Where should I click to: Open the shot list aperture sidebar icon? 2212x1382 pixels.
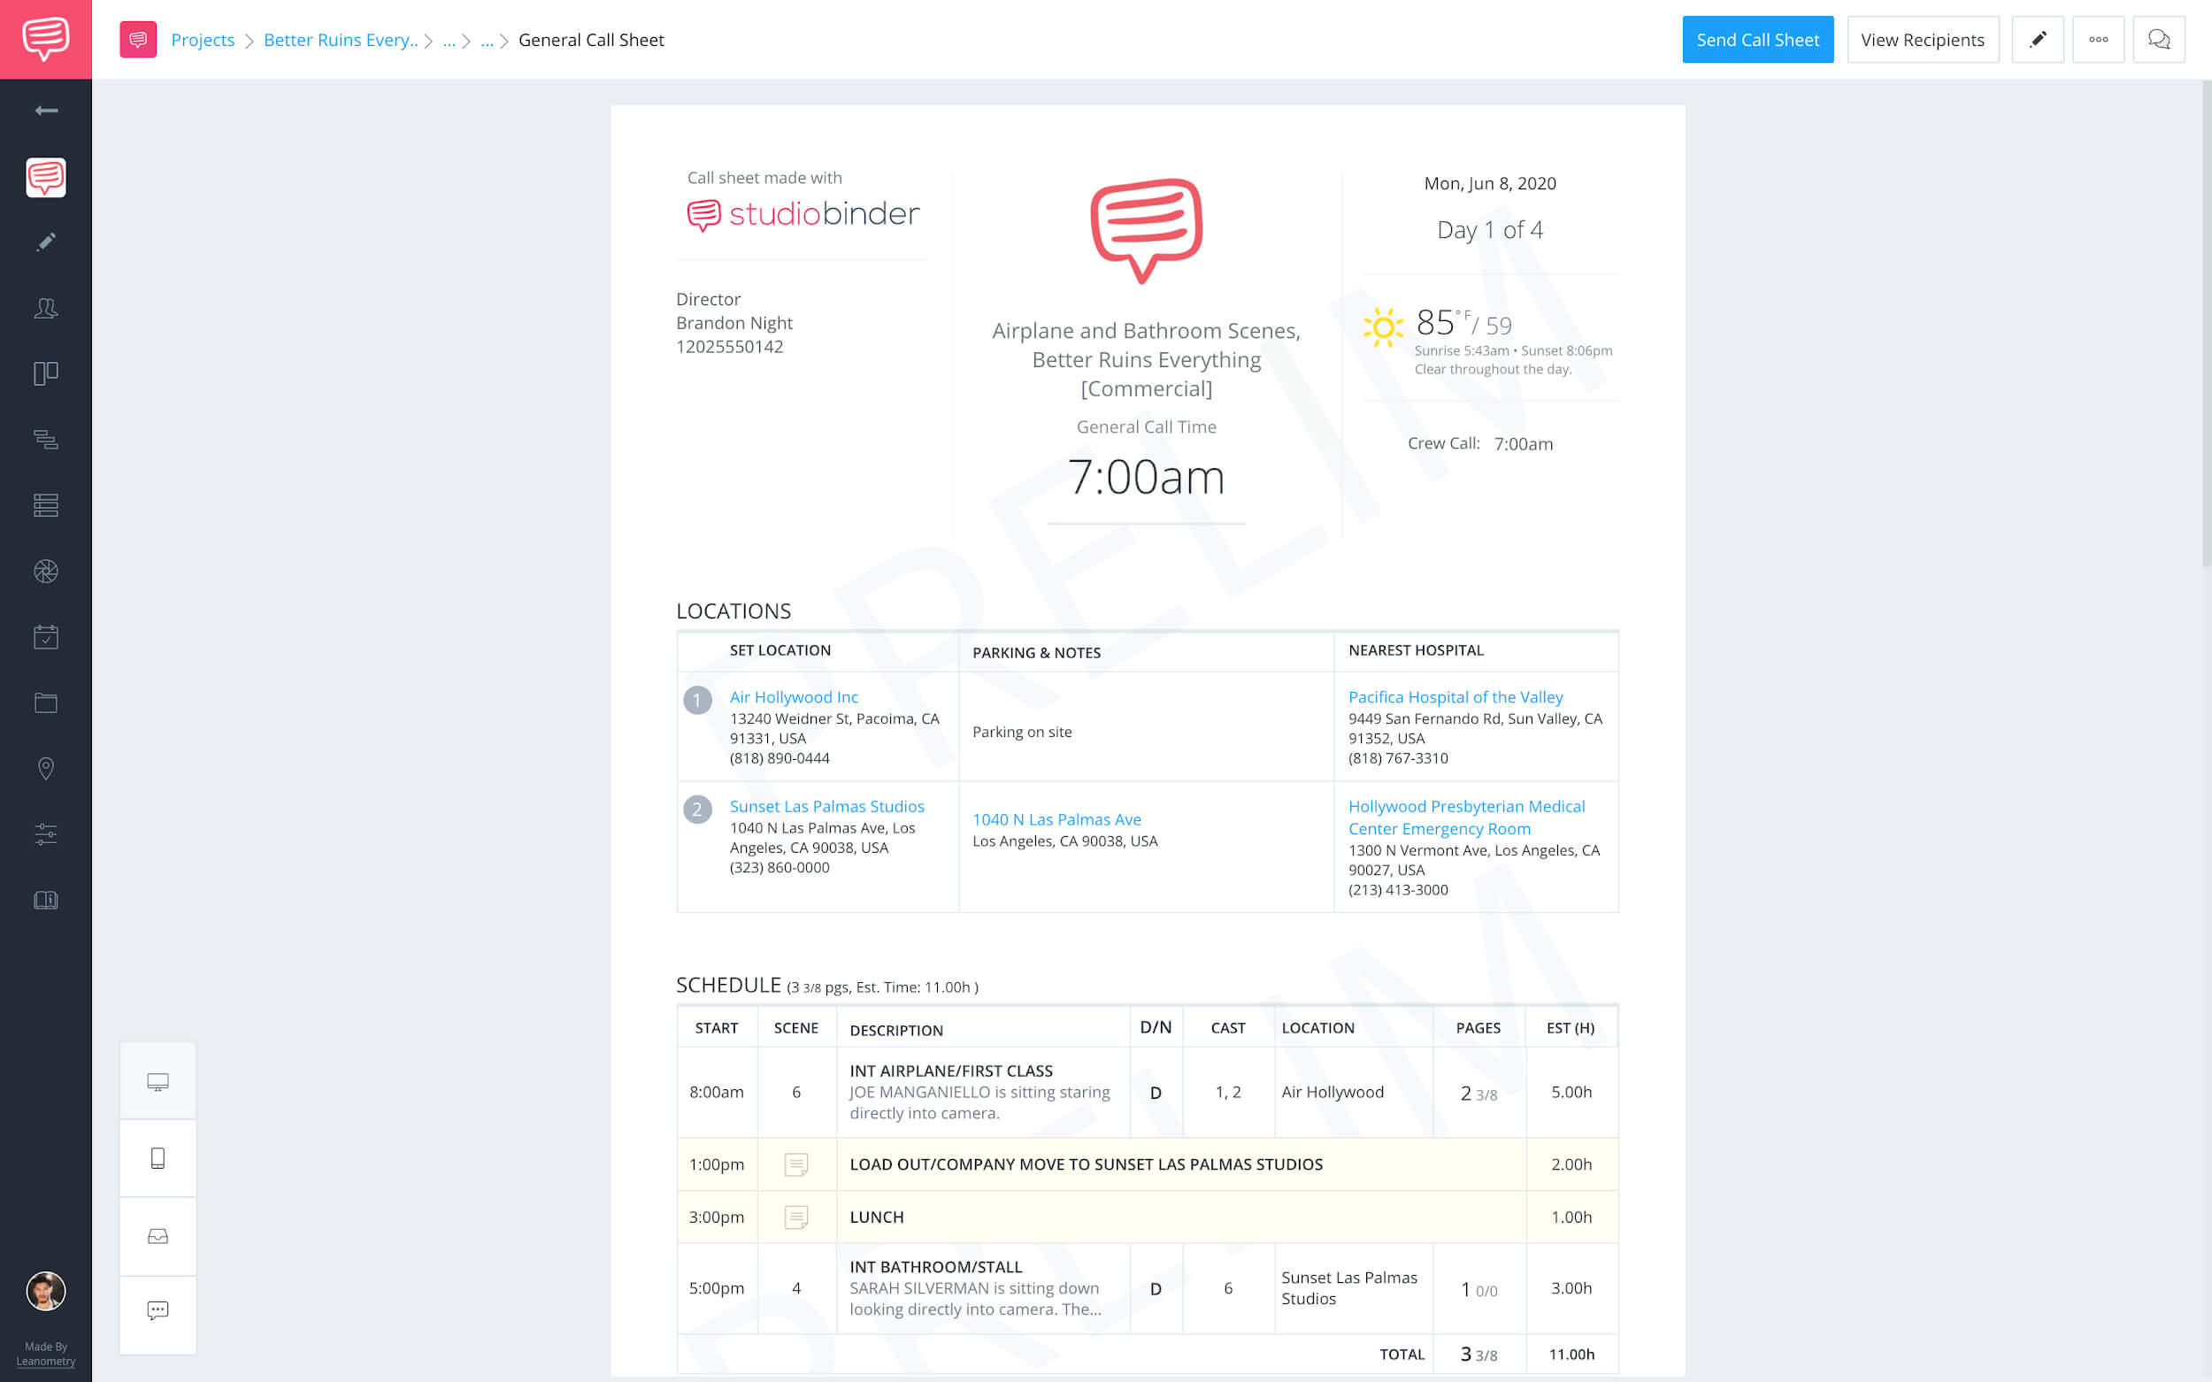(x=46, y=572)
